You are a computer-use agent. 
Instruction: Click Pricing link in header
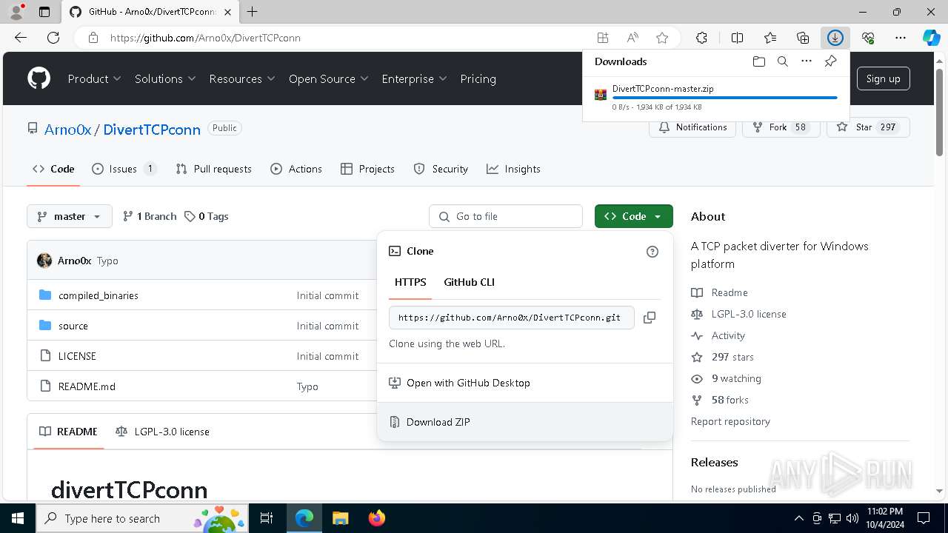click(x=478, y=78)
